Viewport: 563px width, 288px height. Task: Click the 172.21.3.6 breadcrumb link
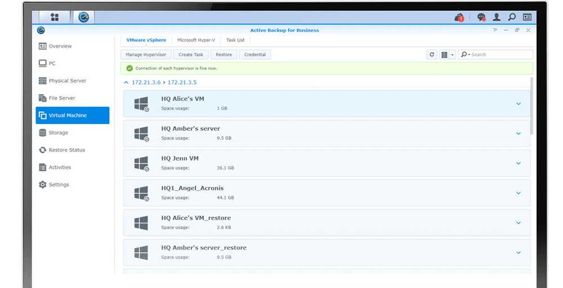146,83
